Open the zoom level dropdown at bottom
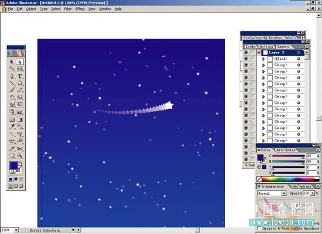Image resolution: width=322 pixels, height=234 pixels. [16, 230]
